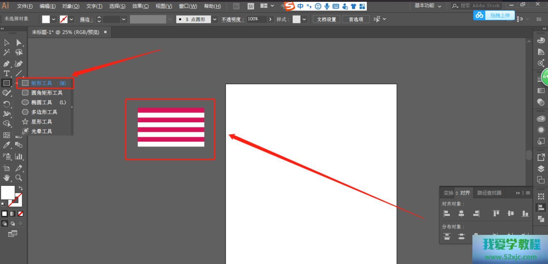Set paint mode to None
The width and height of the screenshot is (548, 264).
(20, 214)
